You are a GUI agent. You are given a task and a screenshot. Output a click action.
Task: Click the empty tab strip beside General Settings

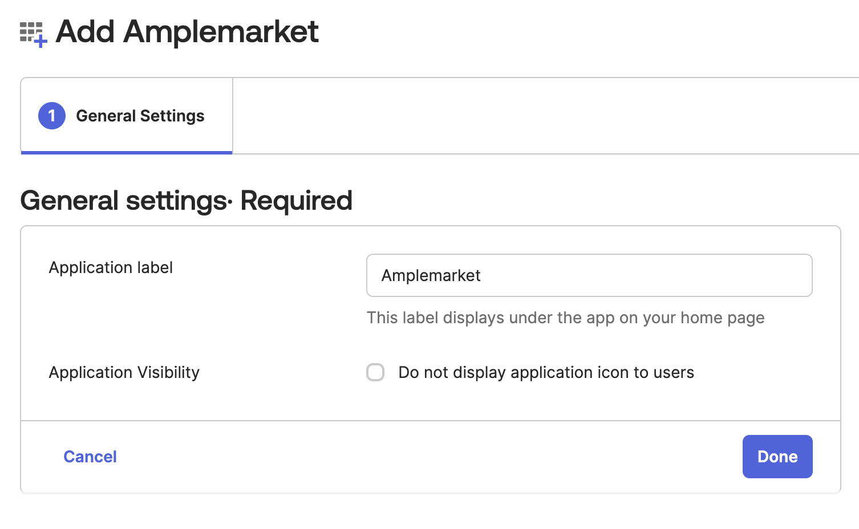pos(542,116)
